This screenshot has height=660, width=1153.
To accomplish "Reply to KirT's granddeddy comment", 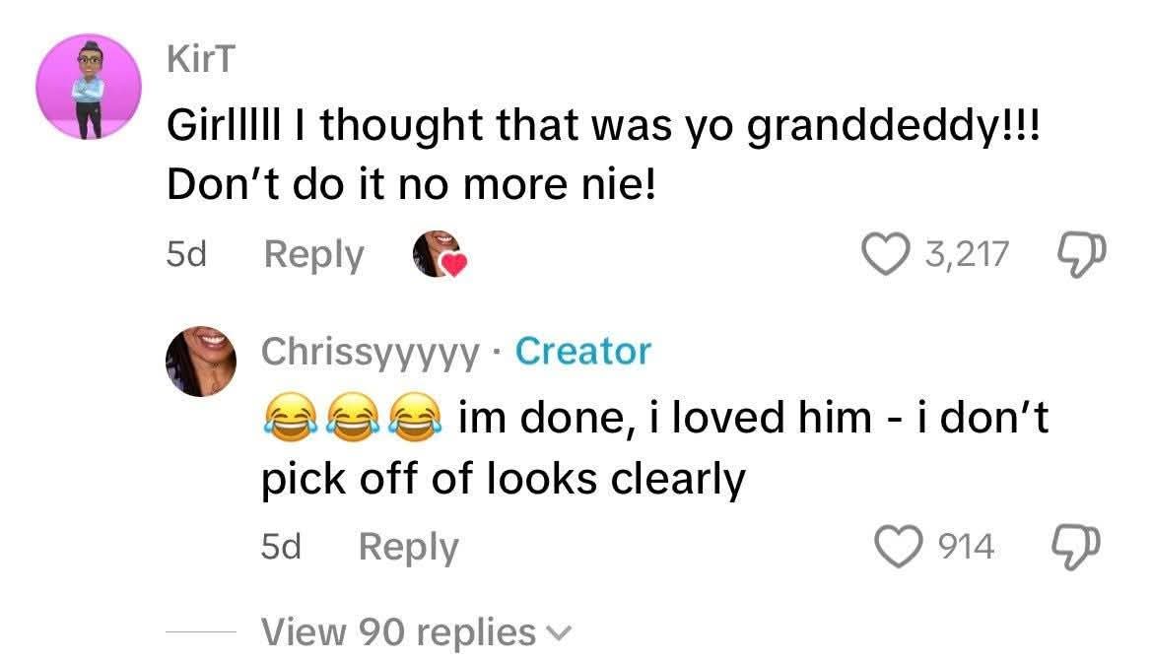I will 313,255.
